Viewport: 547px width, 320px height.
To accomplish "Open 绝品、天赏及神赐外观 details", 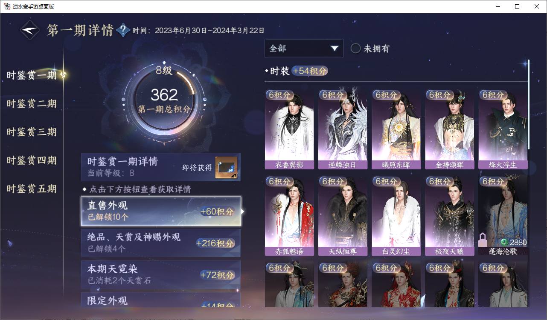I will click(x=161, y=243).
